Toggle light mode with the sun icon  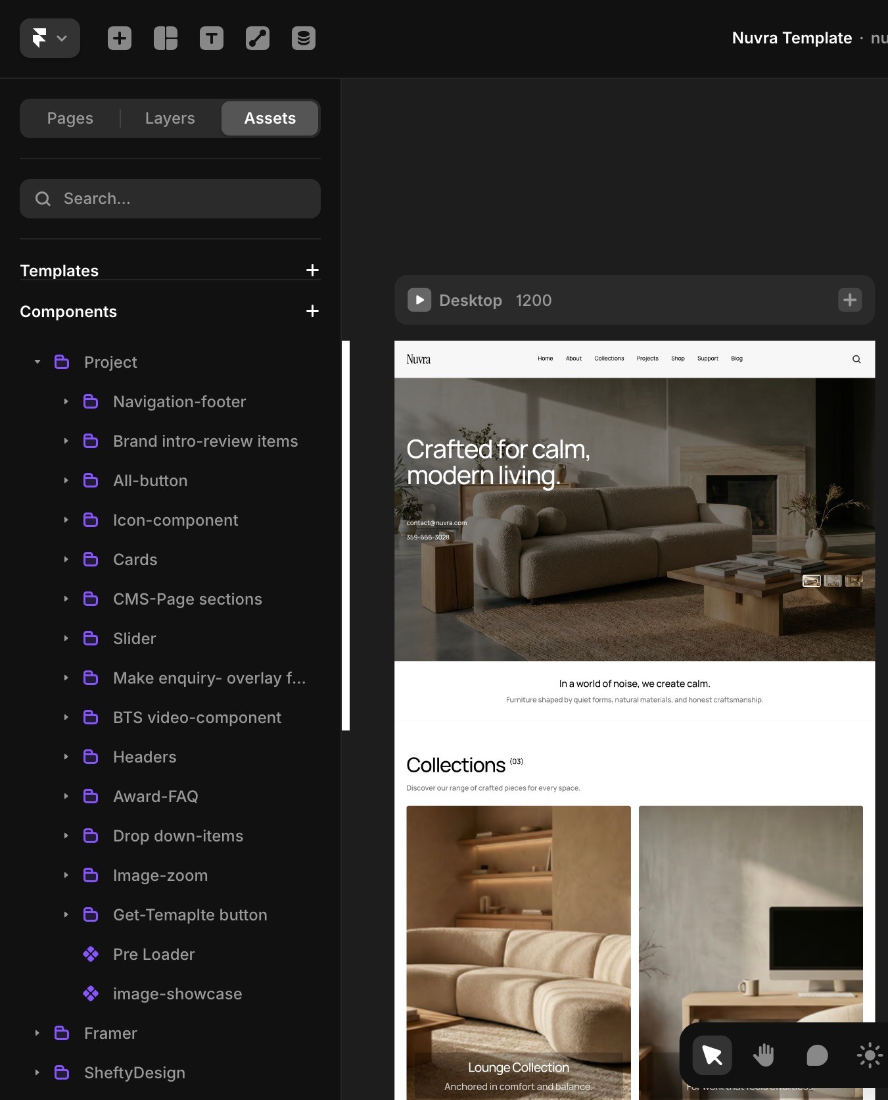869,1055
